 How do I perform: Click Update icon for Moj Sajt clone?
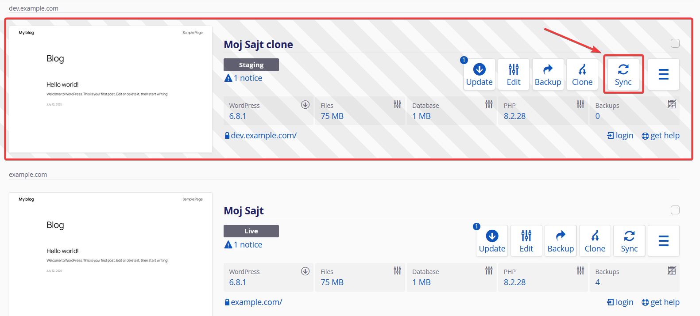click(480, 74)
